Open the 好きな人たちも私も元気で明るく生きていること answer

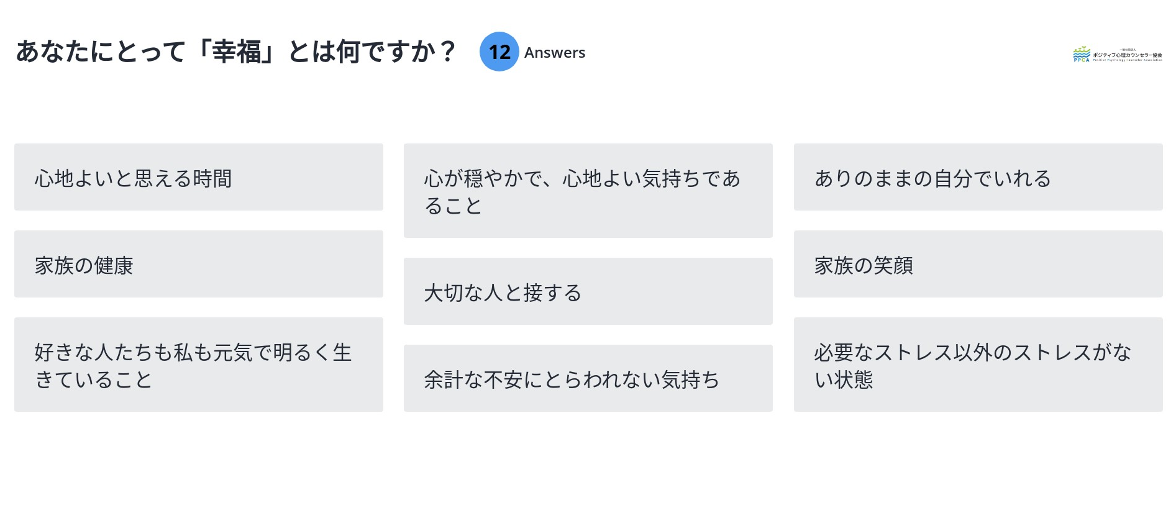tap(199, 365)
